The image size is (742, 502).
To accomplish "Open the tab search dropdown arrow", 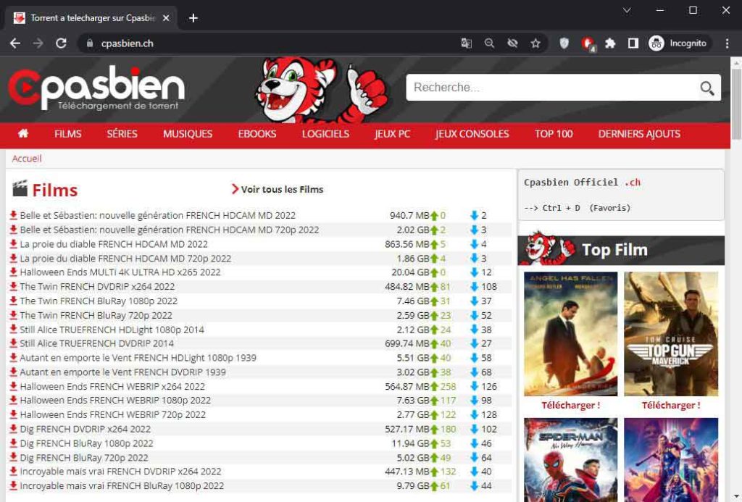I will pos(627,10).
